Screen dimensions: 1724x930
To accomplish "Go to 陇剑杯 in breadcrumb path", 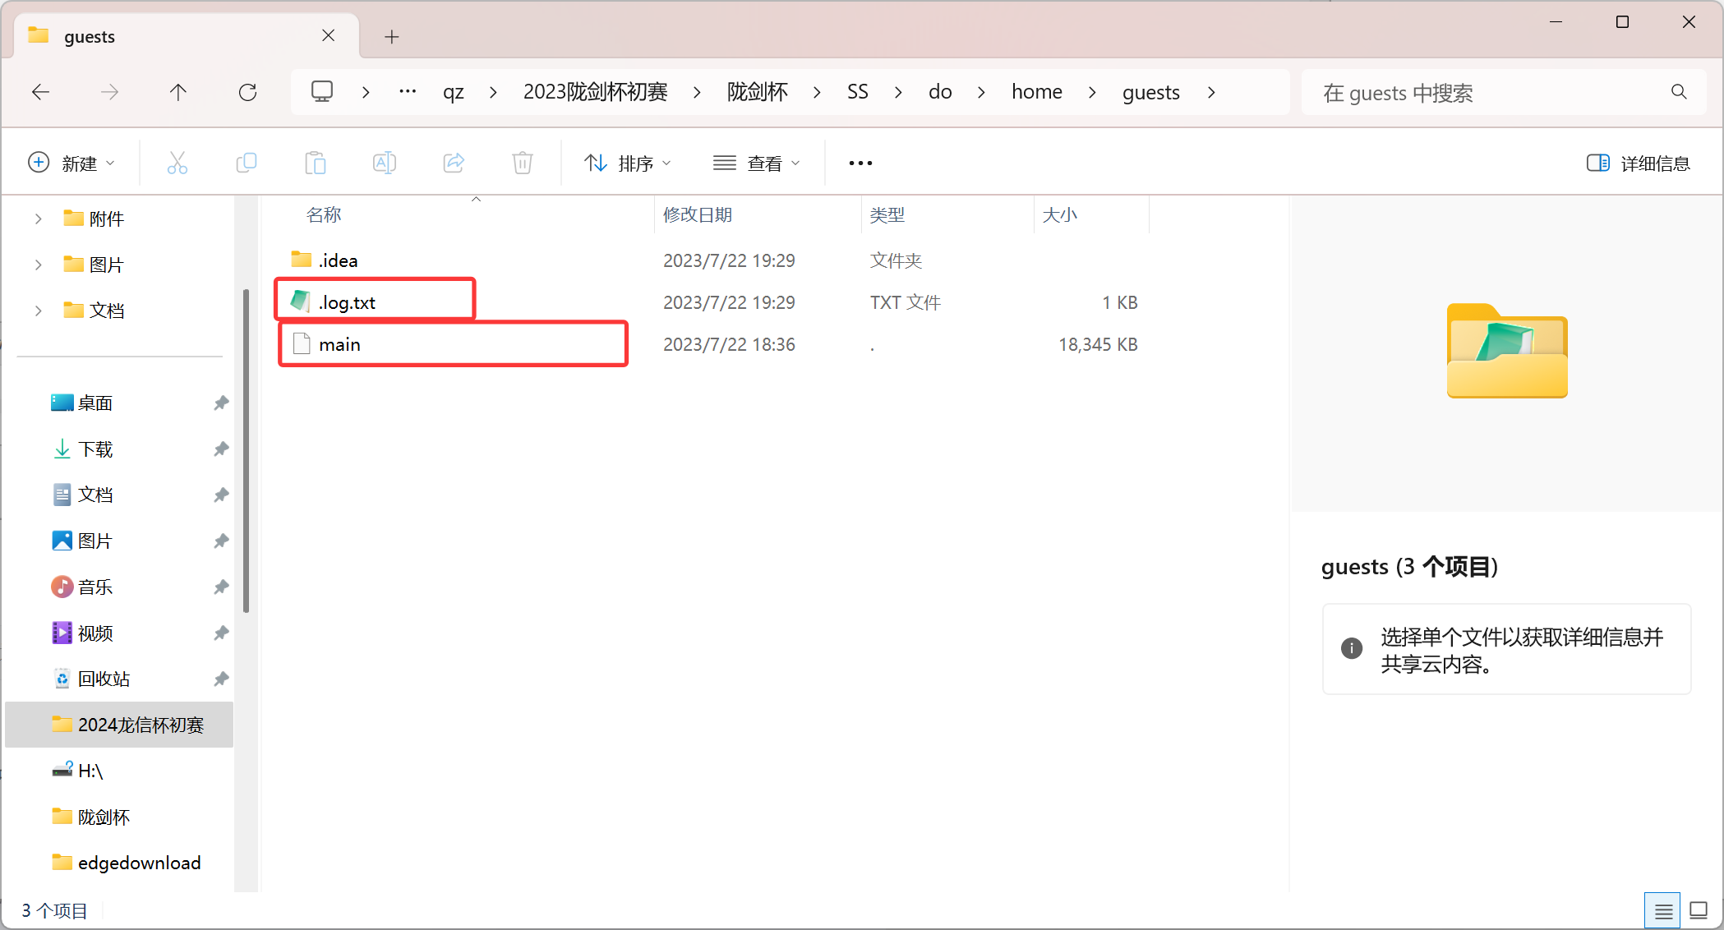I will point(757,92).
